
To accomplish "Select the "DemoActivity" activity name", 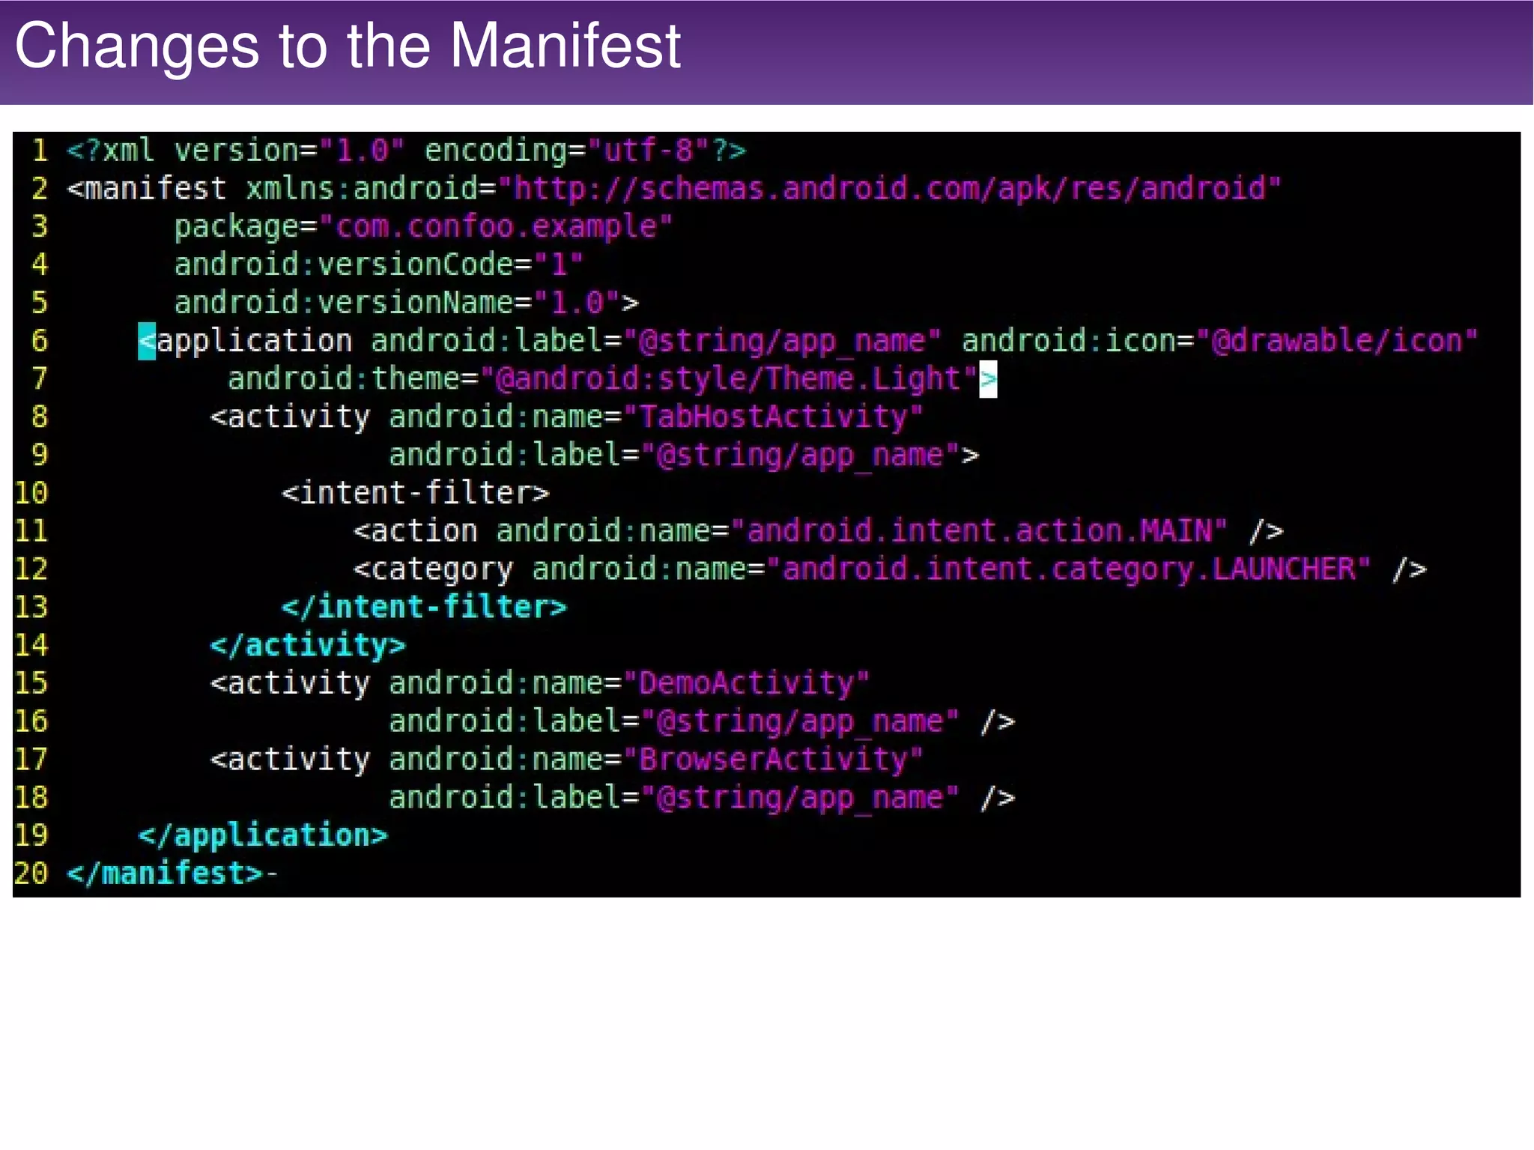I will [x=745, y=683].
